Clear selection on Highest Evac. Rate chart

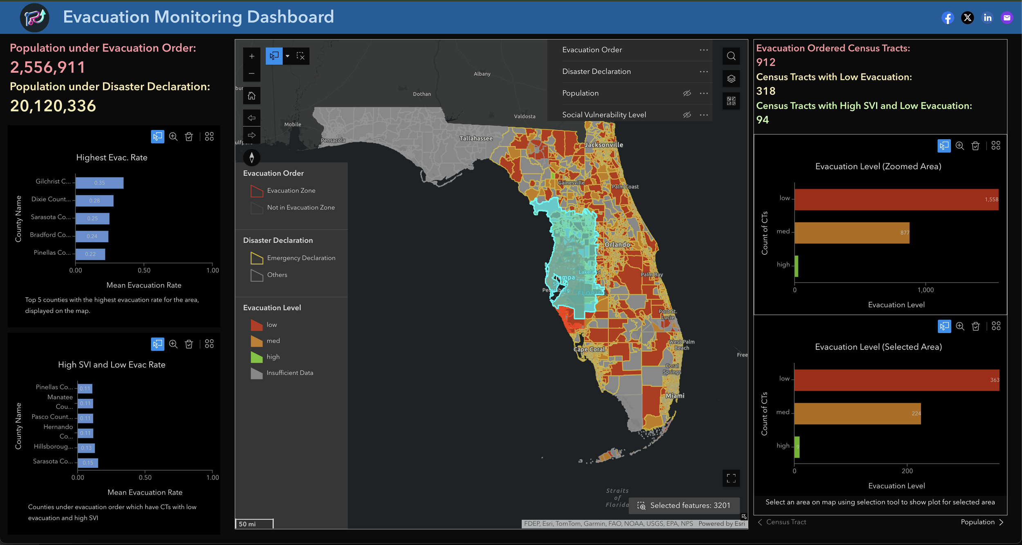point(189,136)
